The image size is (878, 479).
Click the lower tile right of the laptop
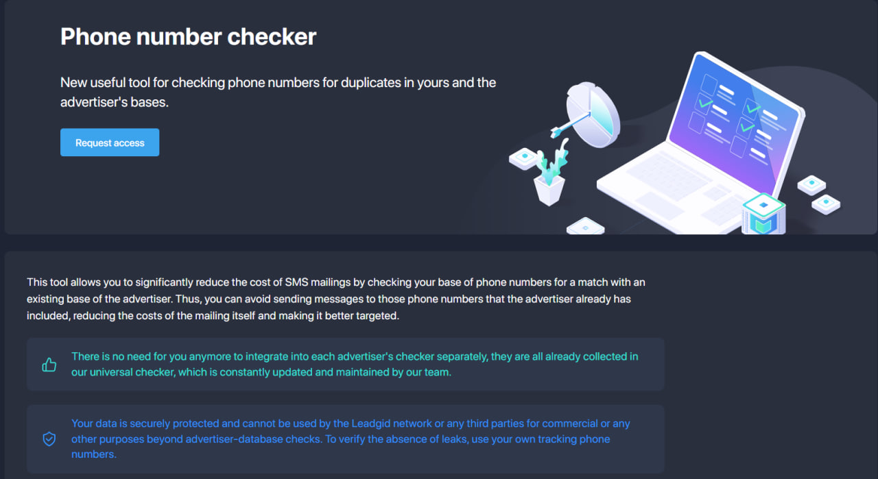[826, 204]
